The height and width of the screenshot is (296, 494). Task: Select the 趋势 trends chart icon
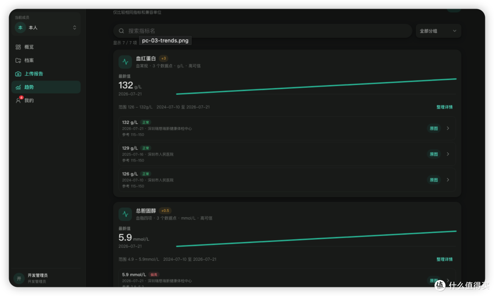tap(18, 87)
